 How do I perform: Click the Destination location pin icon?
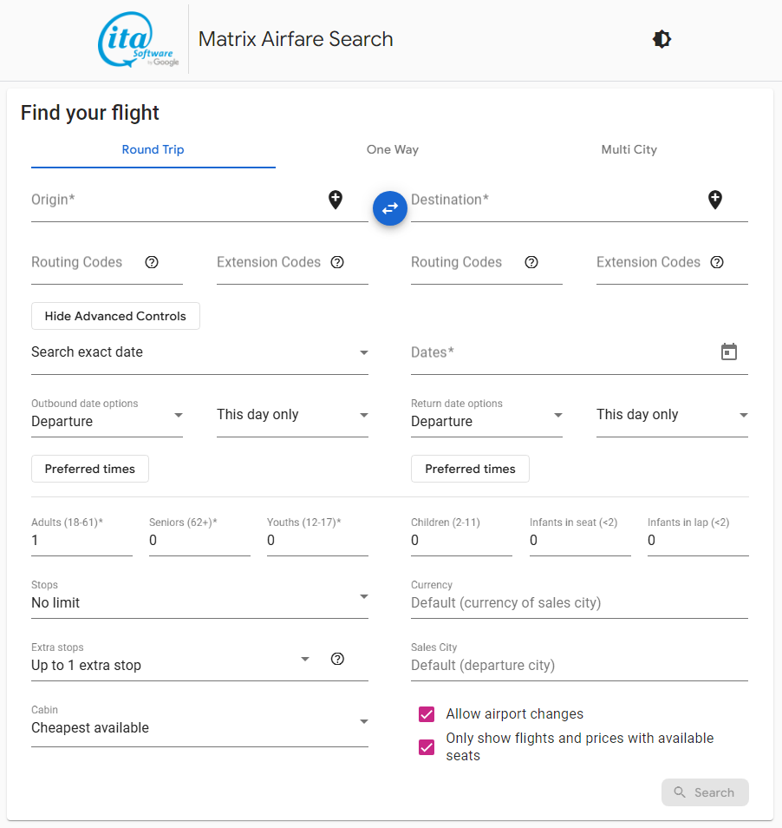pyautogui.click(x=715, y=200)
